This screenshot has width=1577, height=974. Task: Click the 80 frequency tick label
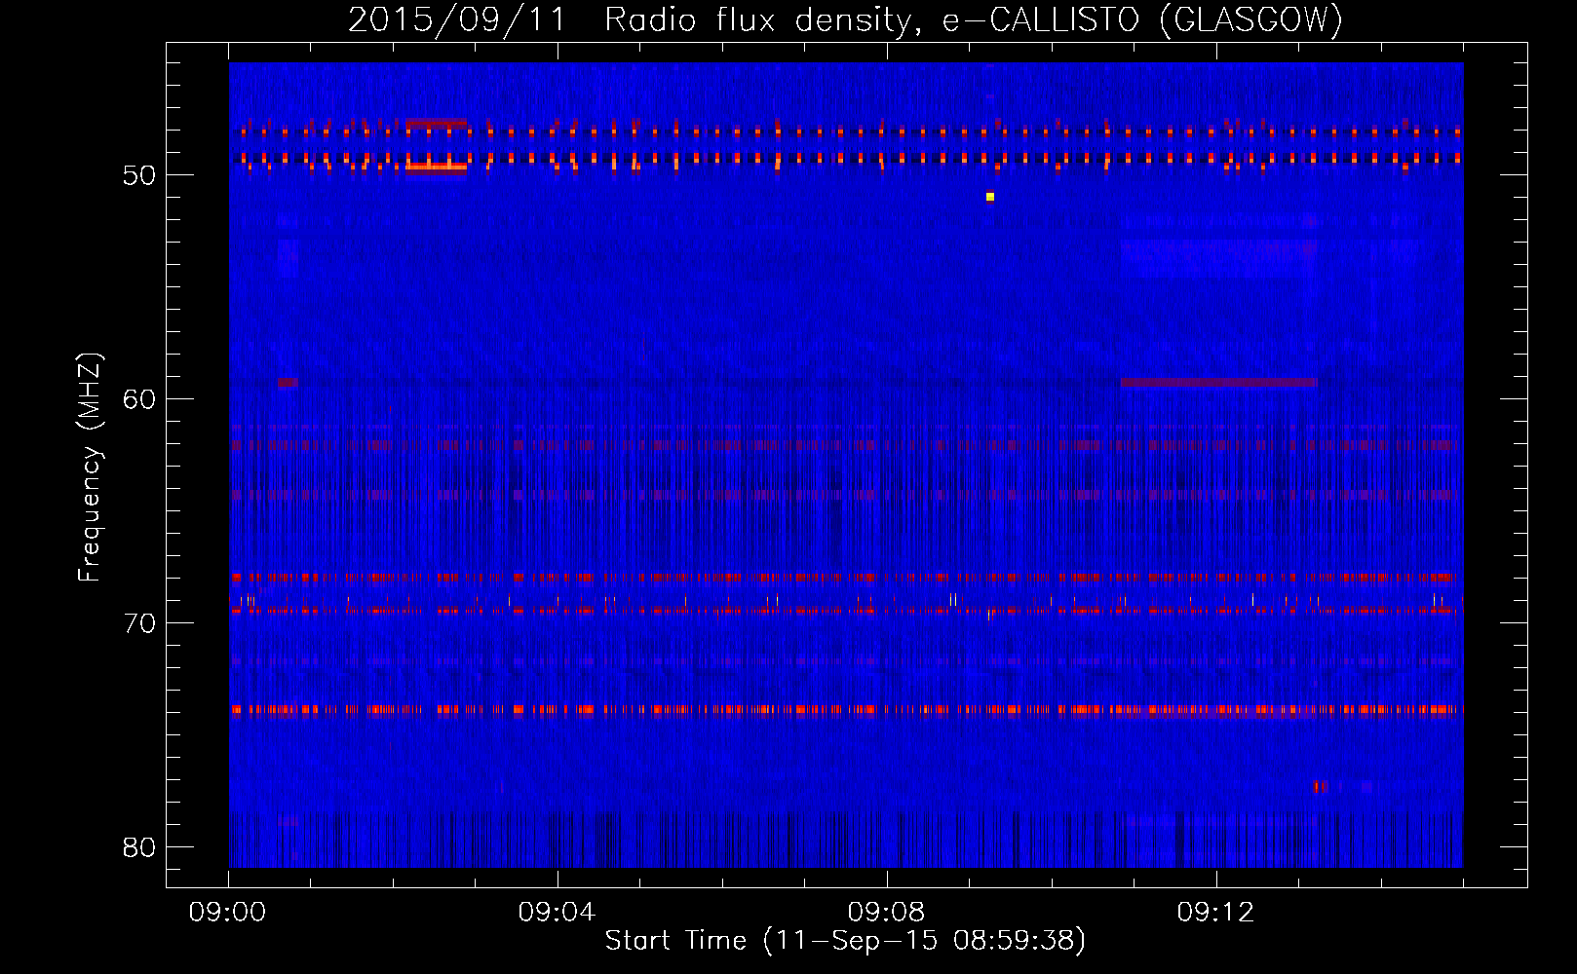coord(140,846)
